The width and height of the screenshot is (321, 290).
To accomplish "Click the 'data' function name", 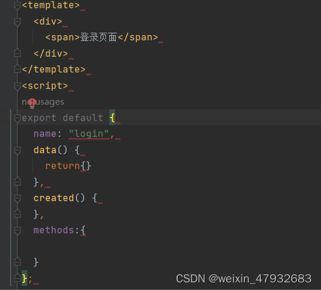I will [x=45, y=150].
